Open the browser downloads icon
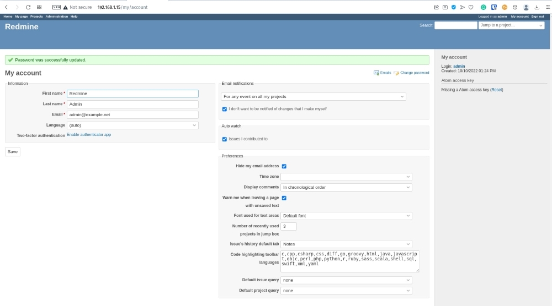Image resolution: width=552 pixels, height=306 pixels. coord(537,7)
